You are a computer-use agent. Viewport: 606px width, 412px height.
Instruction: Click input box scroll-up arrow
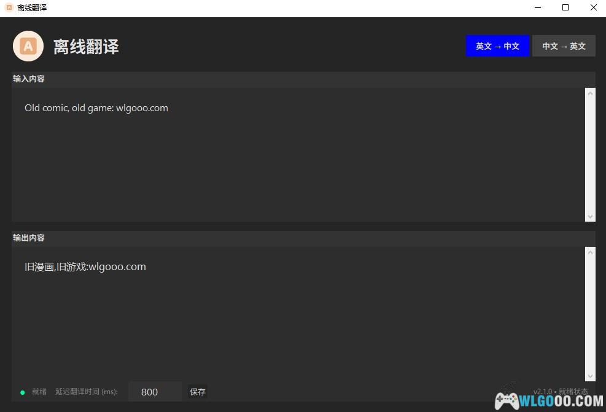coord(591,94)
